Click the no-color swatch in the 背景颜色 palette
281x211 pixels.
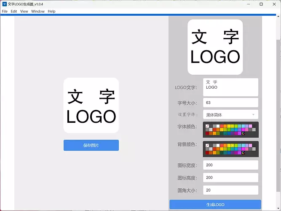[x=207, y=146]
